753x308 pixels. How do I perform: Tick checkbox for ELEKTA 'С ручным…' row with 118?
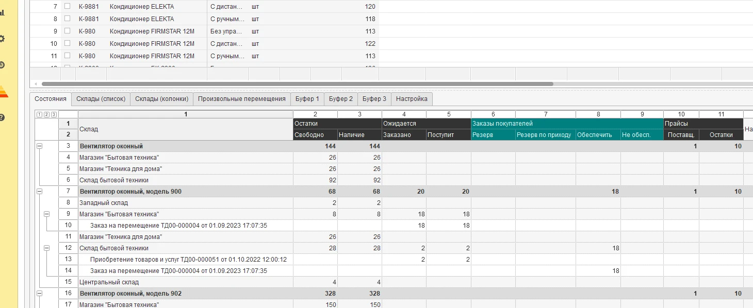67,19
